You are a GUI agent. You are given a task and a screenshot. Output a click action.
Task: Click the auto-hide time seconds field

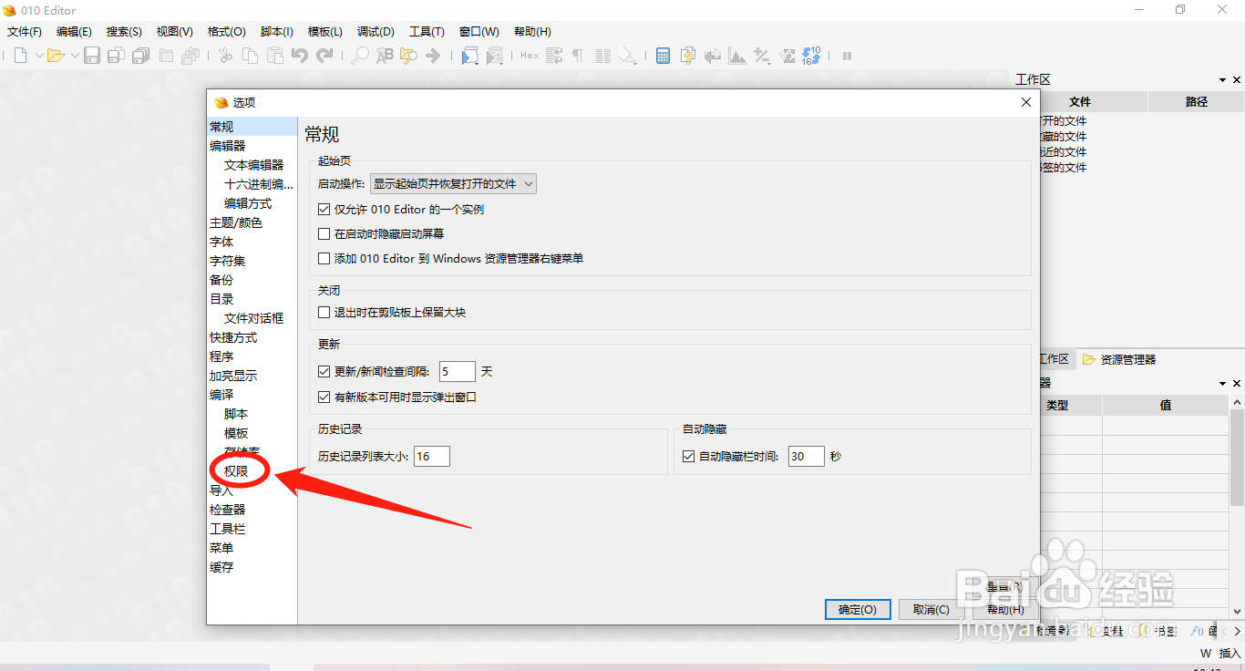(x=807, y=457)
